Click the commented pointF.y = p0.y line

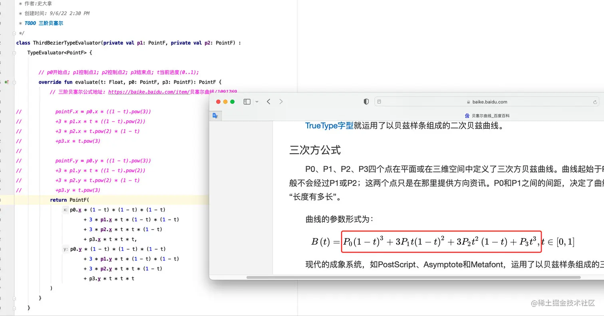tap(103, 161)
